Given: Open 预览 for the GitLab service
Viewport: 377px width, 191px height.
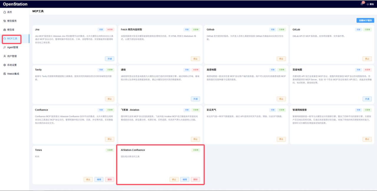Looking at the screenshot, I should pos(358,29).
